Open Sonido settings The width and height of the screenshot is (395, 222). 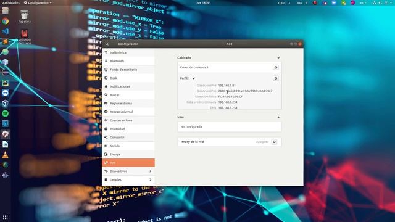pyautogui.click(x=128, y=146)
